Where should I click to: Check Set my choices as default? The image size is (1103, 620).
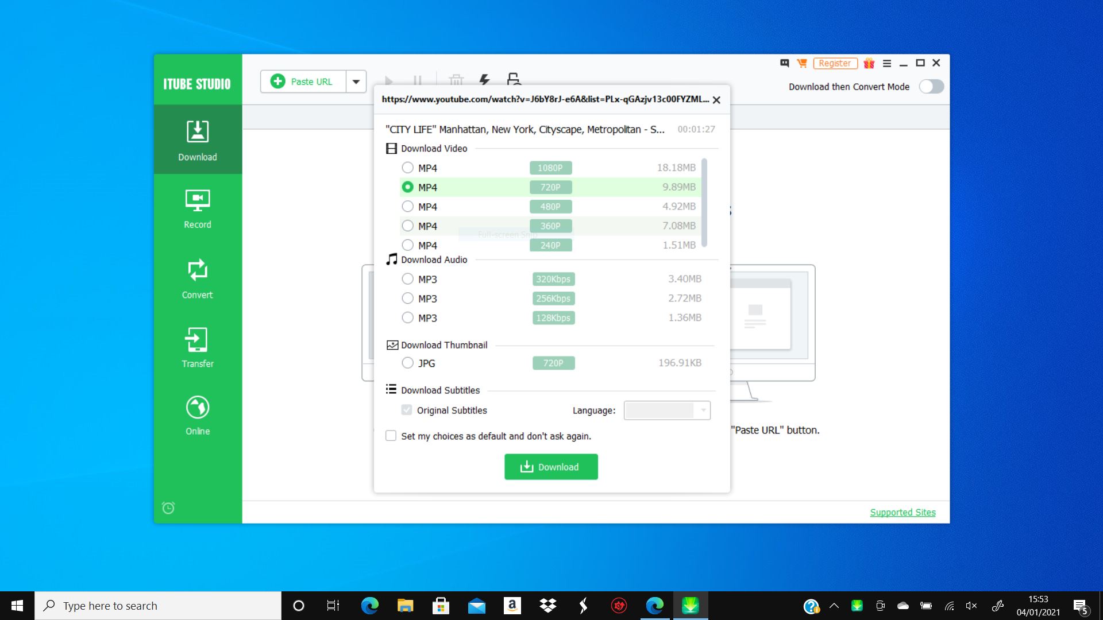[x=392, y=436]
